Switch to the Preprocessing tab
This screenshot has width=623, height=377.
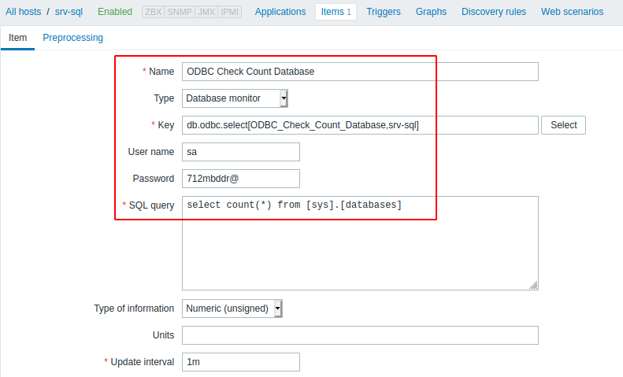coord(72,38)
